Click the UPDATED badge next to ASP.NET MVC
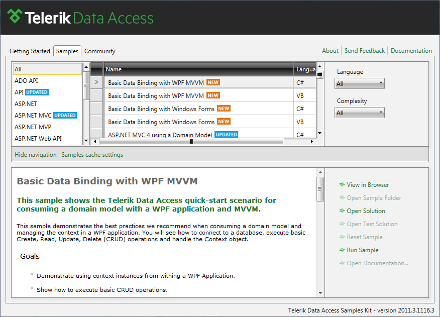Screen dimensions: 440x317 pos(65,115)
